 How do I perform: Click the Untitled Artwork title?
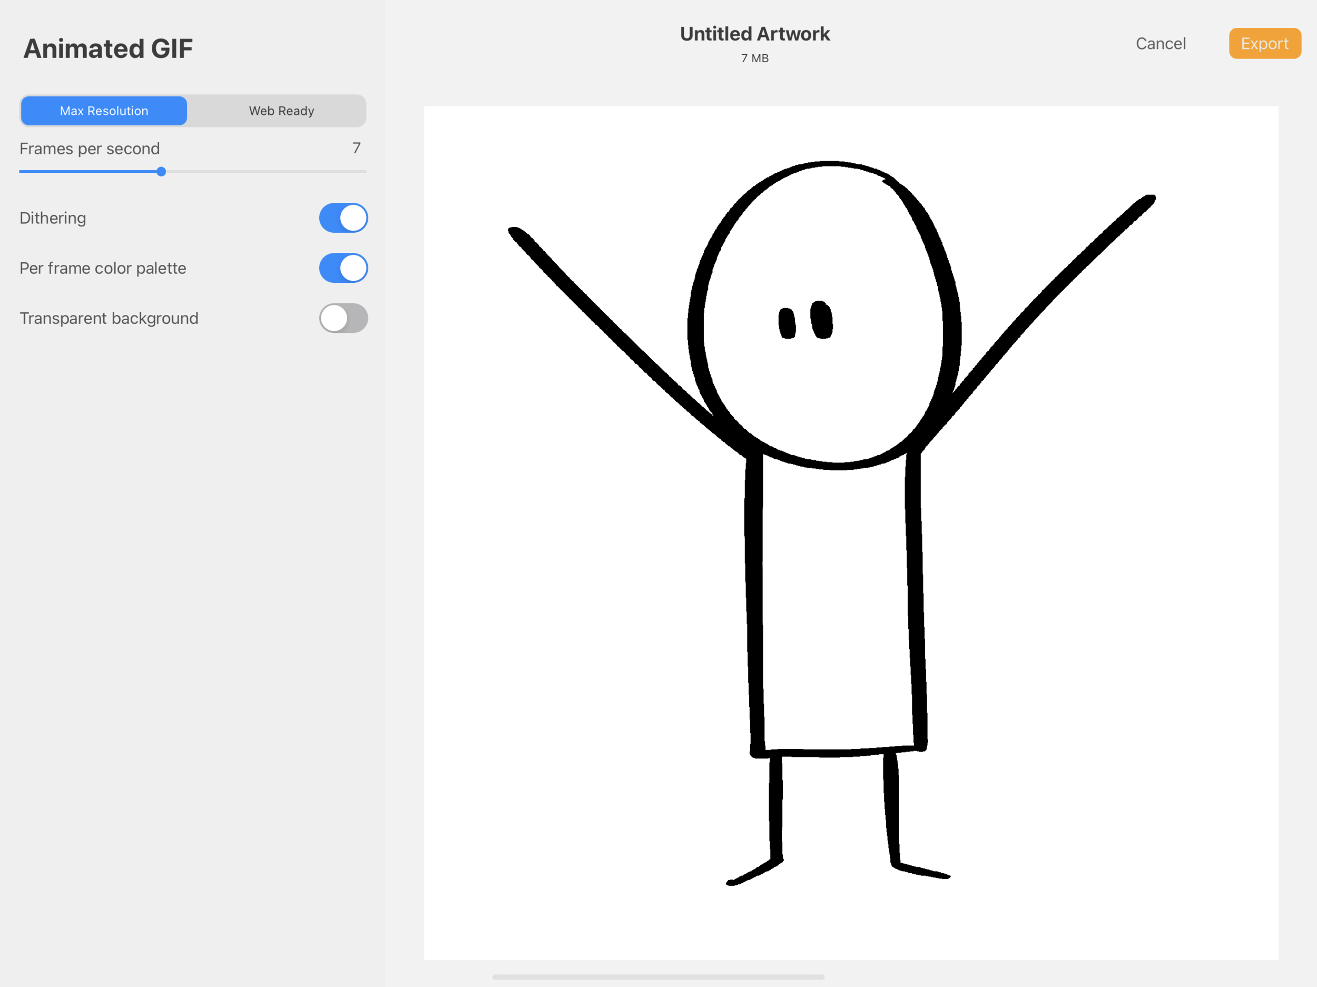click(754, 34)
